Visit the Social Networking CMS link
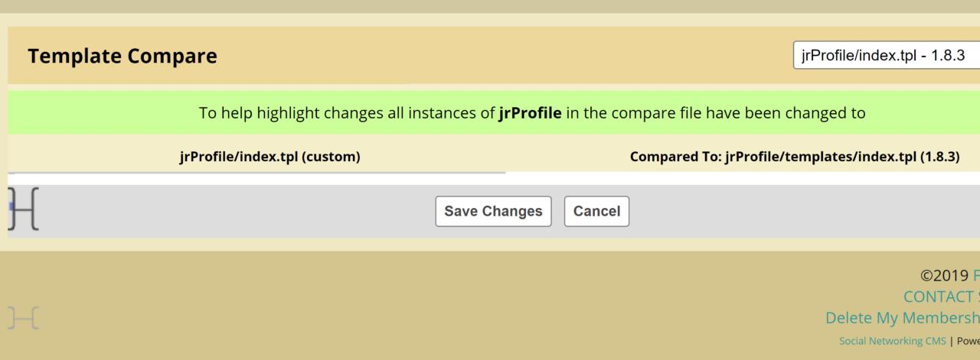980x360 pixels. [893, 341]
